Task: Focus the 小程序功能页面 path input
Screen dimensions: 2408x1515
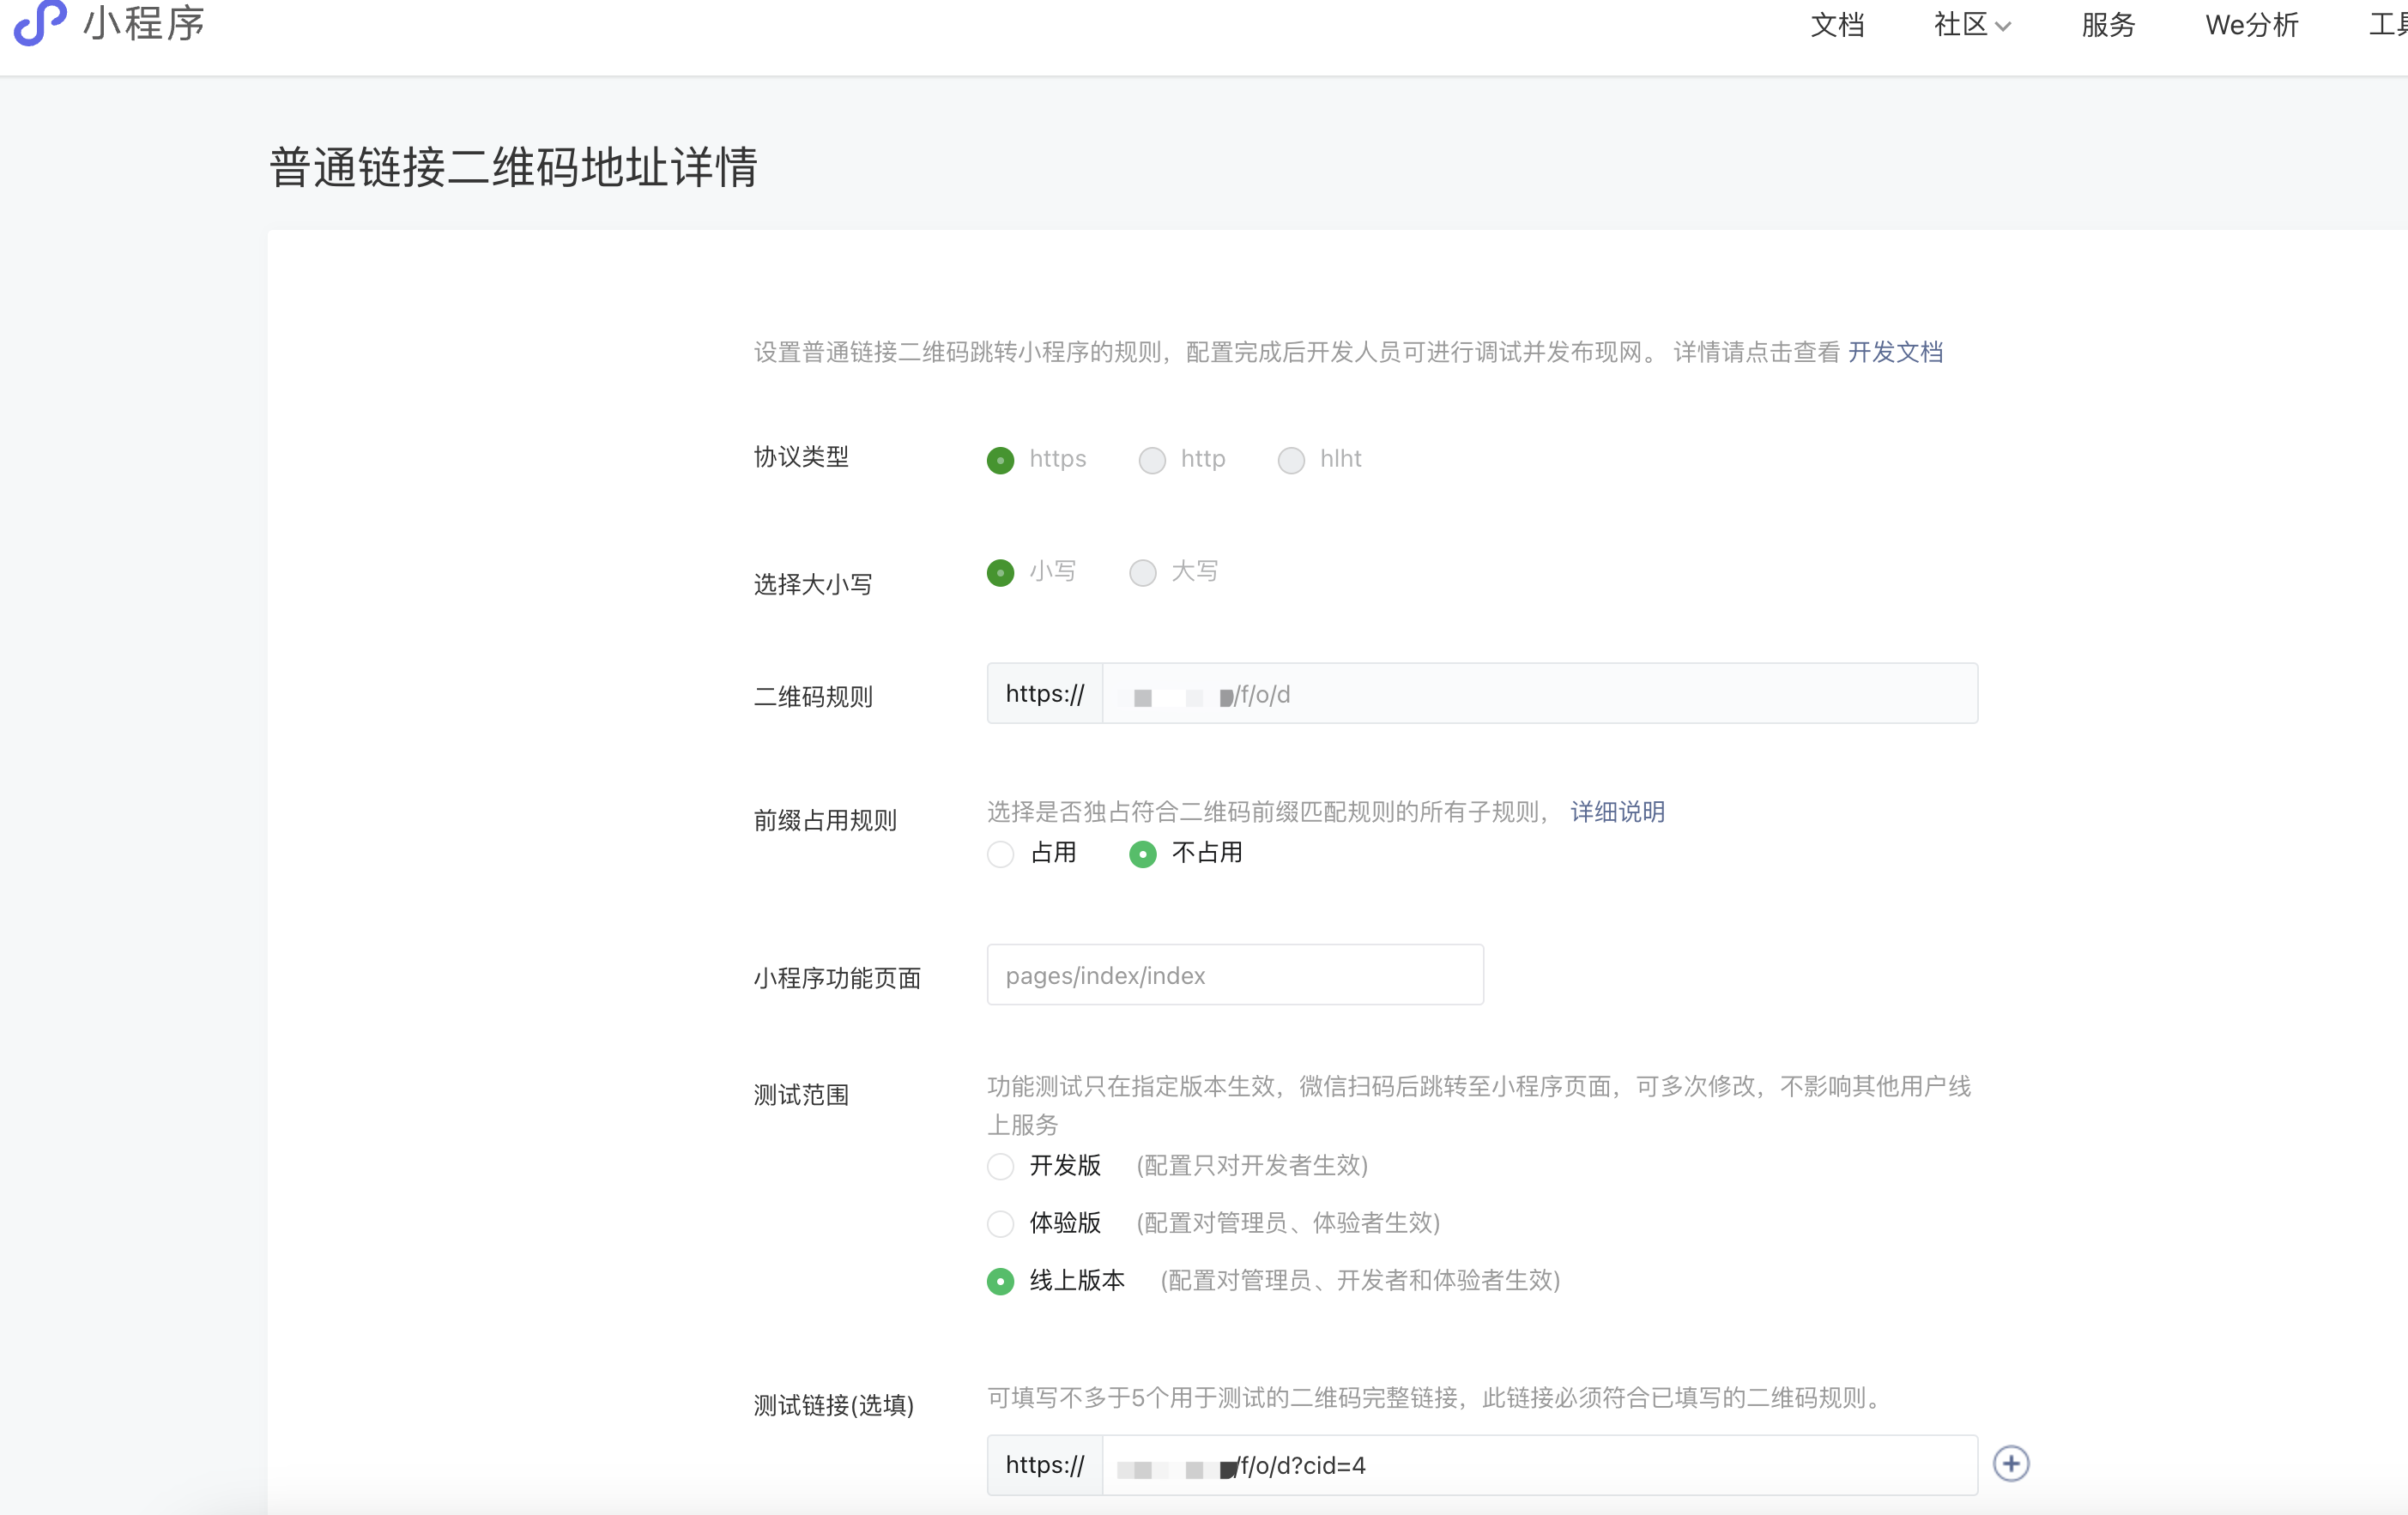Action: 1235,975
